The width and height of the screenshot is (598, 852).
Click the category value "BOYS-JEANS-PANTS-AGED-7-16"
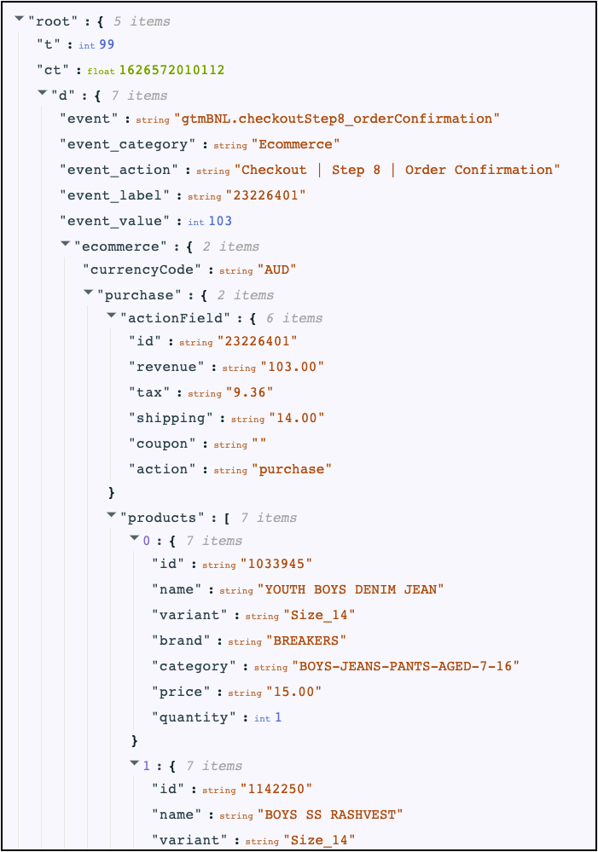pyautogui.click(x=405, y=666)
